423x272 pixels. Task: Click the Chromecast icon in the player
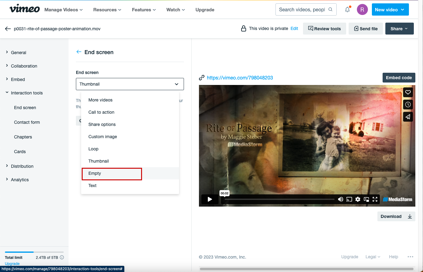(349, 199)
